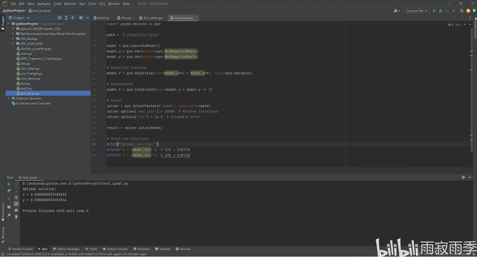The image size is (477, 257).
Task: Print the run console output
Action: coord(16,210)
